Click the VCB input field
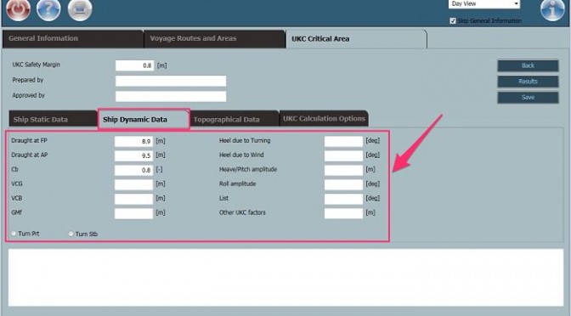The width and height of the screenshot is (571, 316). (133, 199)
